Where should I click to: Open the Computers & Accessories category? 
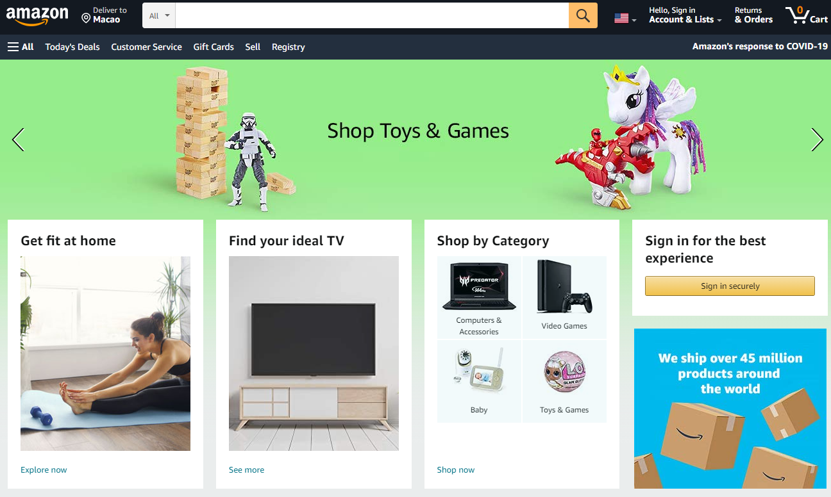[479, 298]
